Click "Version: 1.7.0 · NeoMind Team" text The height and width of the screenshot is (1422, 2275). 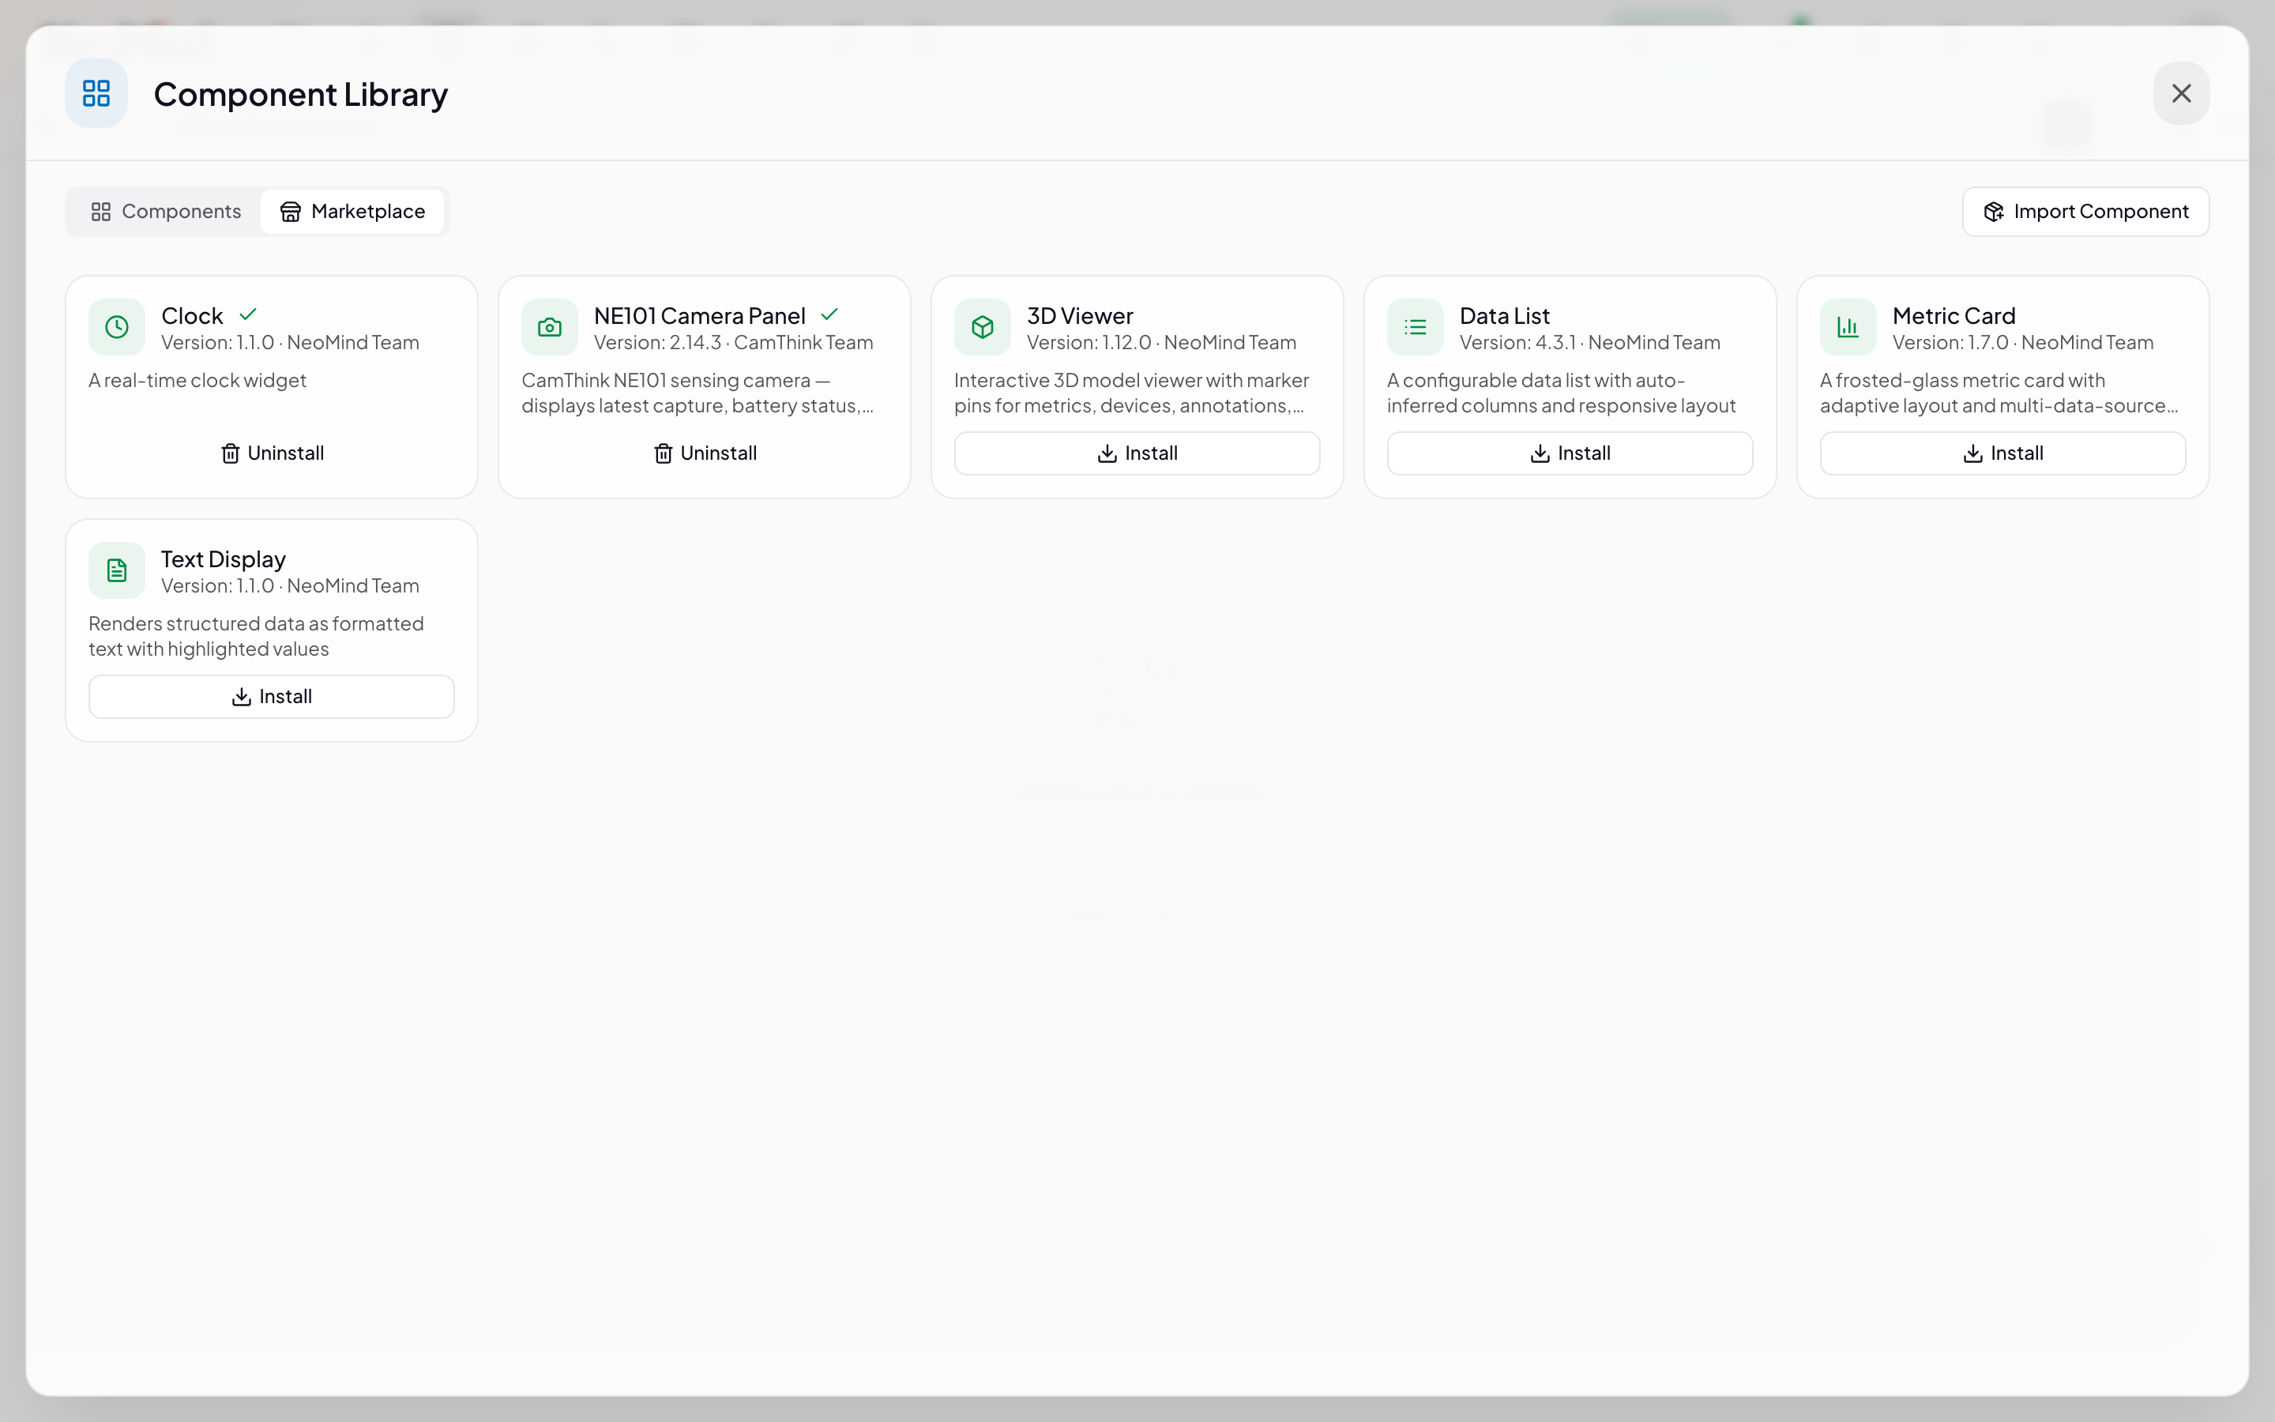point(2023,342)
